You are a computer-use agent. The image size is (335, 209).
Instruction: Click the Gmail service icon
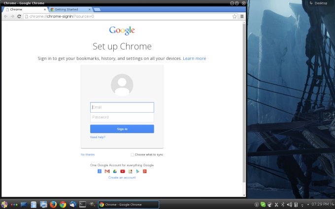[107, 171]
